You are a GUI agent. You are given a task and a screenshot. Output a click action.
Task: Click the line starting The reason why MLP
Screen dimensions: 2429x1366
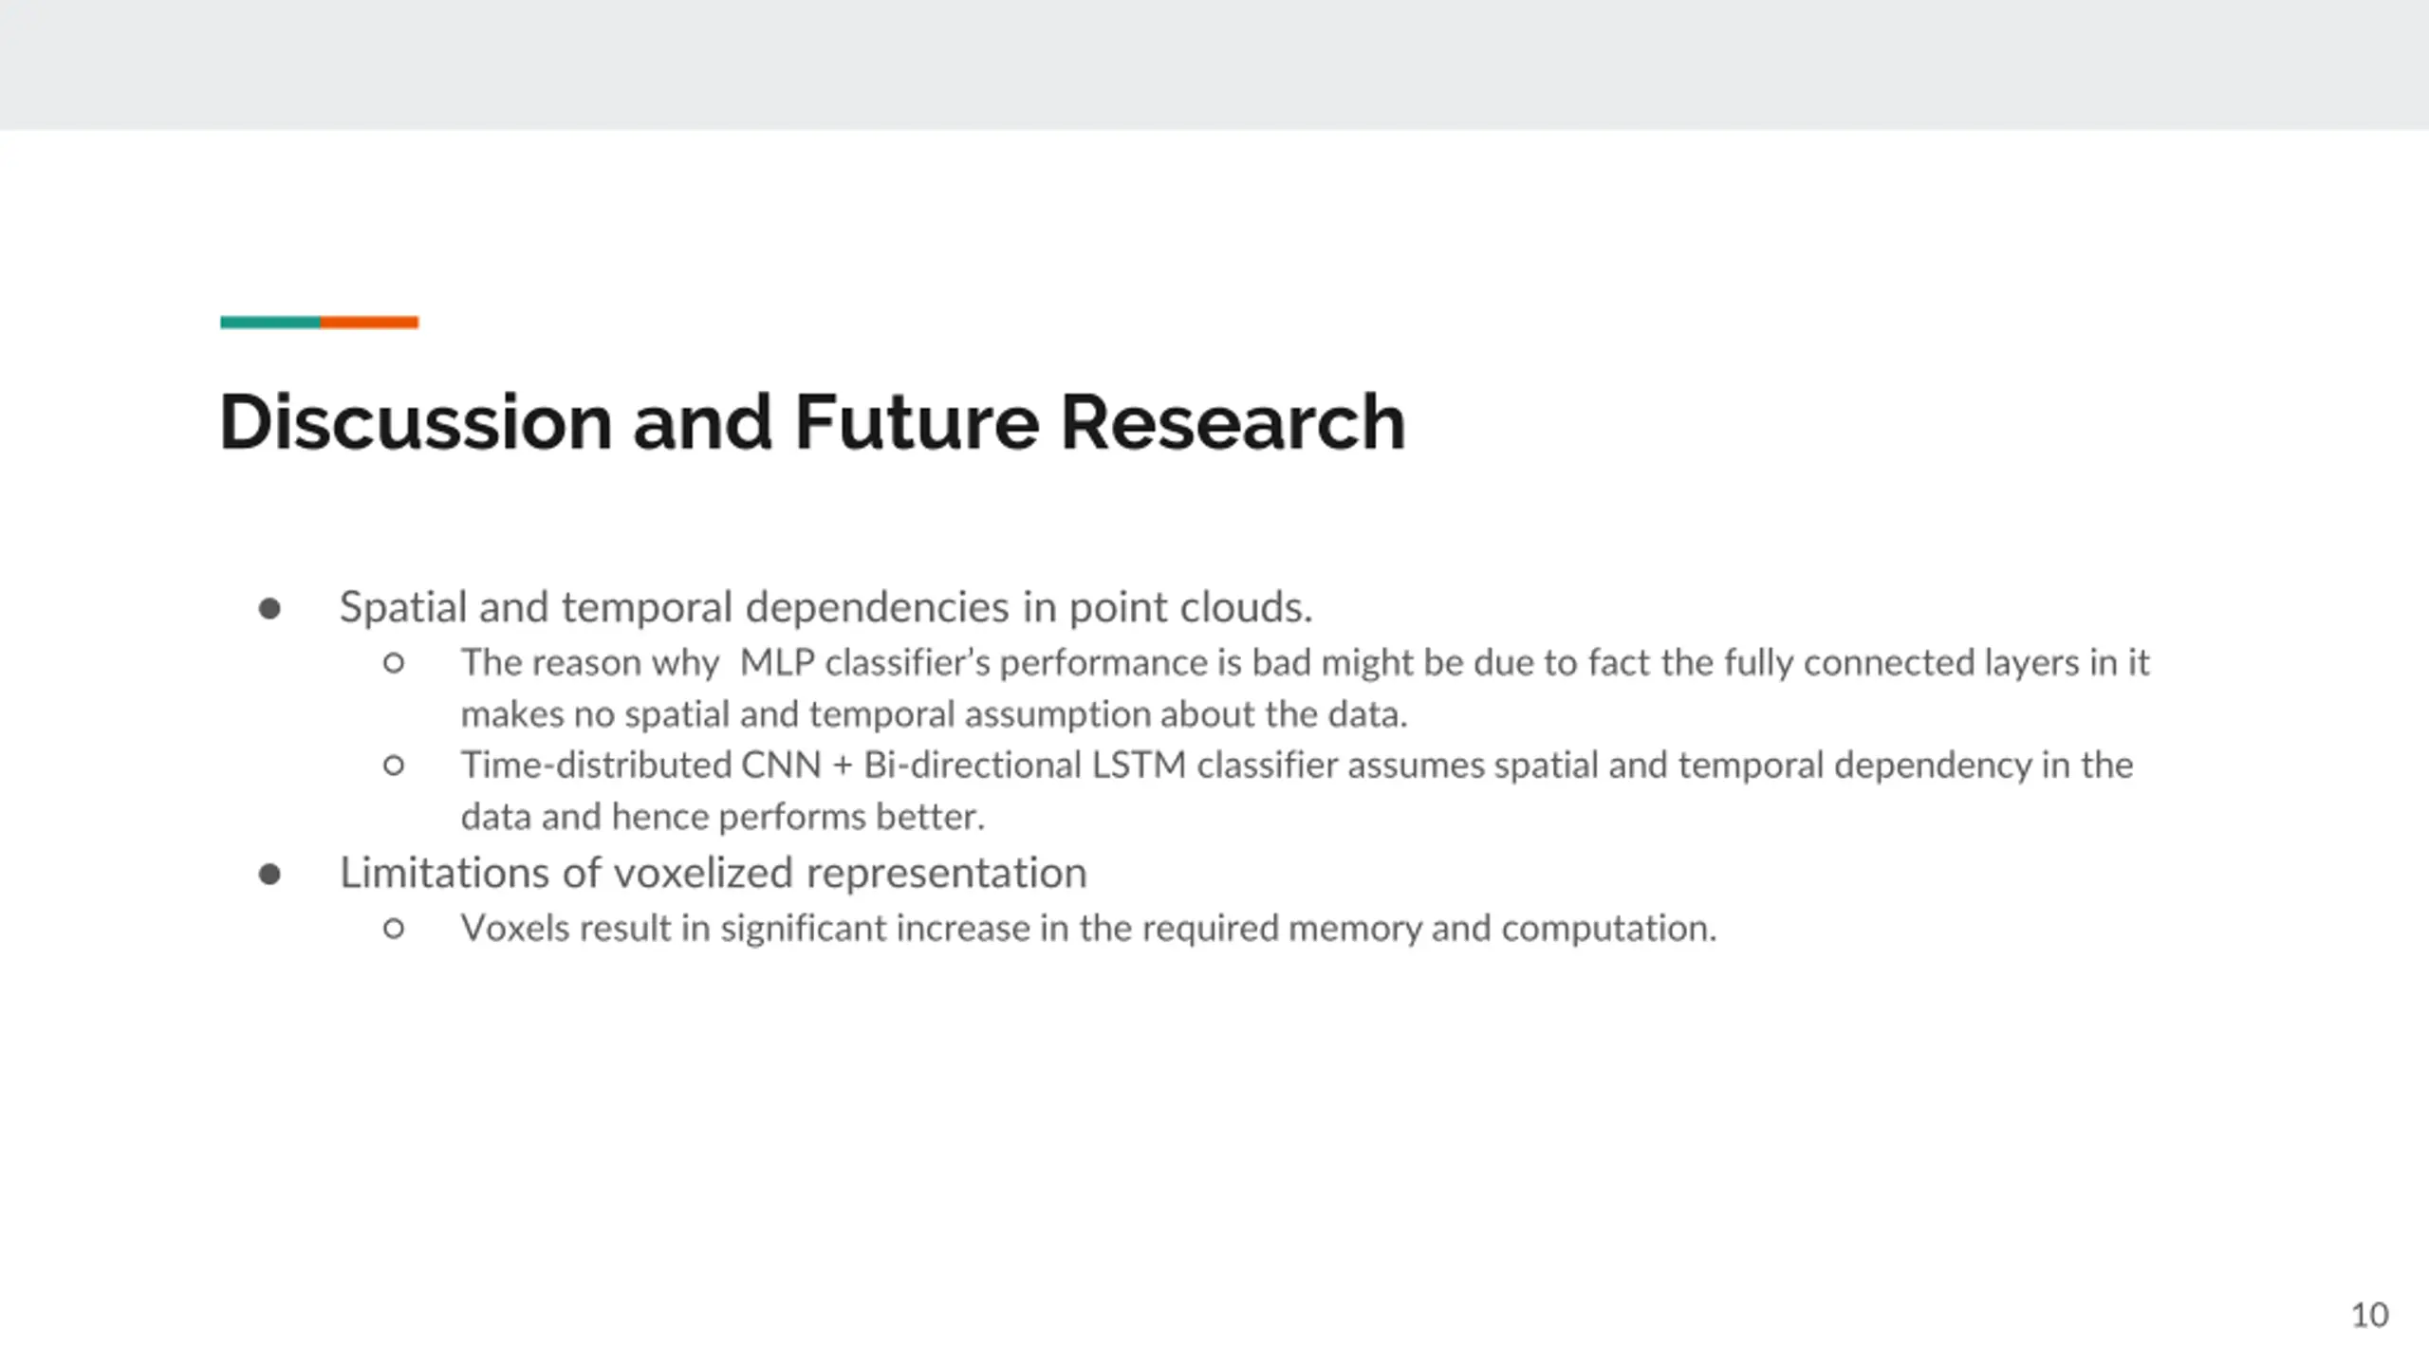[x=1305, y=662]
